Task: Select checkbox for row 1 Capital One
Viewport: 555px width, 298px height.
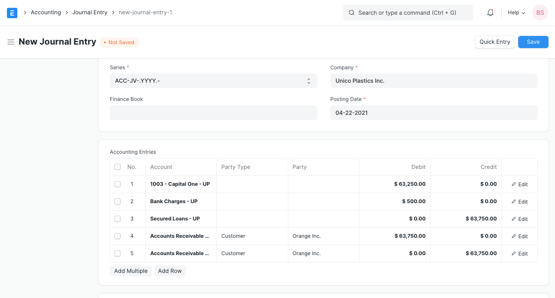Action: 118,184
